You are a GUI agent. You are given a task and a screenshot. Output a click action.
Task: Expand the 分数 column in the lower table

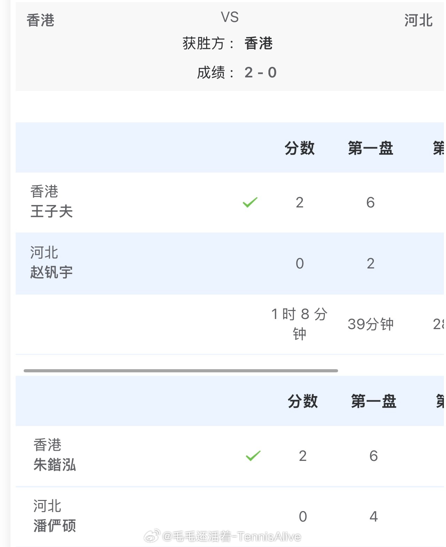(x=303, y=402)
